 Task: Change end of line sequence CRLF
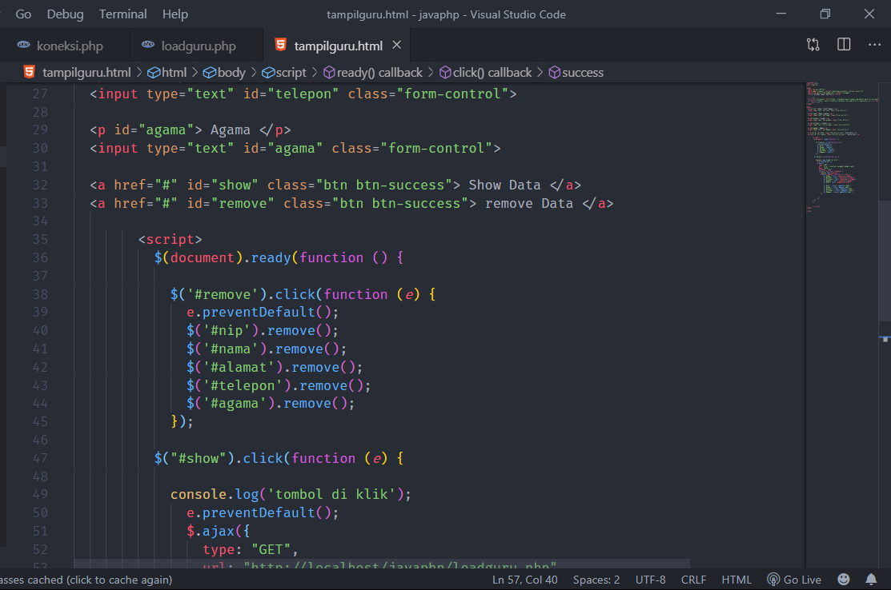(693, 580)
